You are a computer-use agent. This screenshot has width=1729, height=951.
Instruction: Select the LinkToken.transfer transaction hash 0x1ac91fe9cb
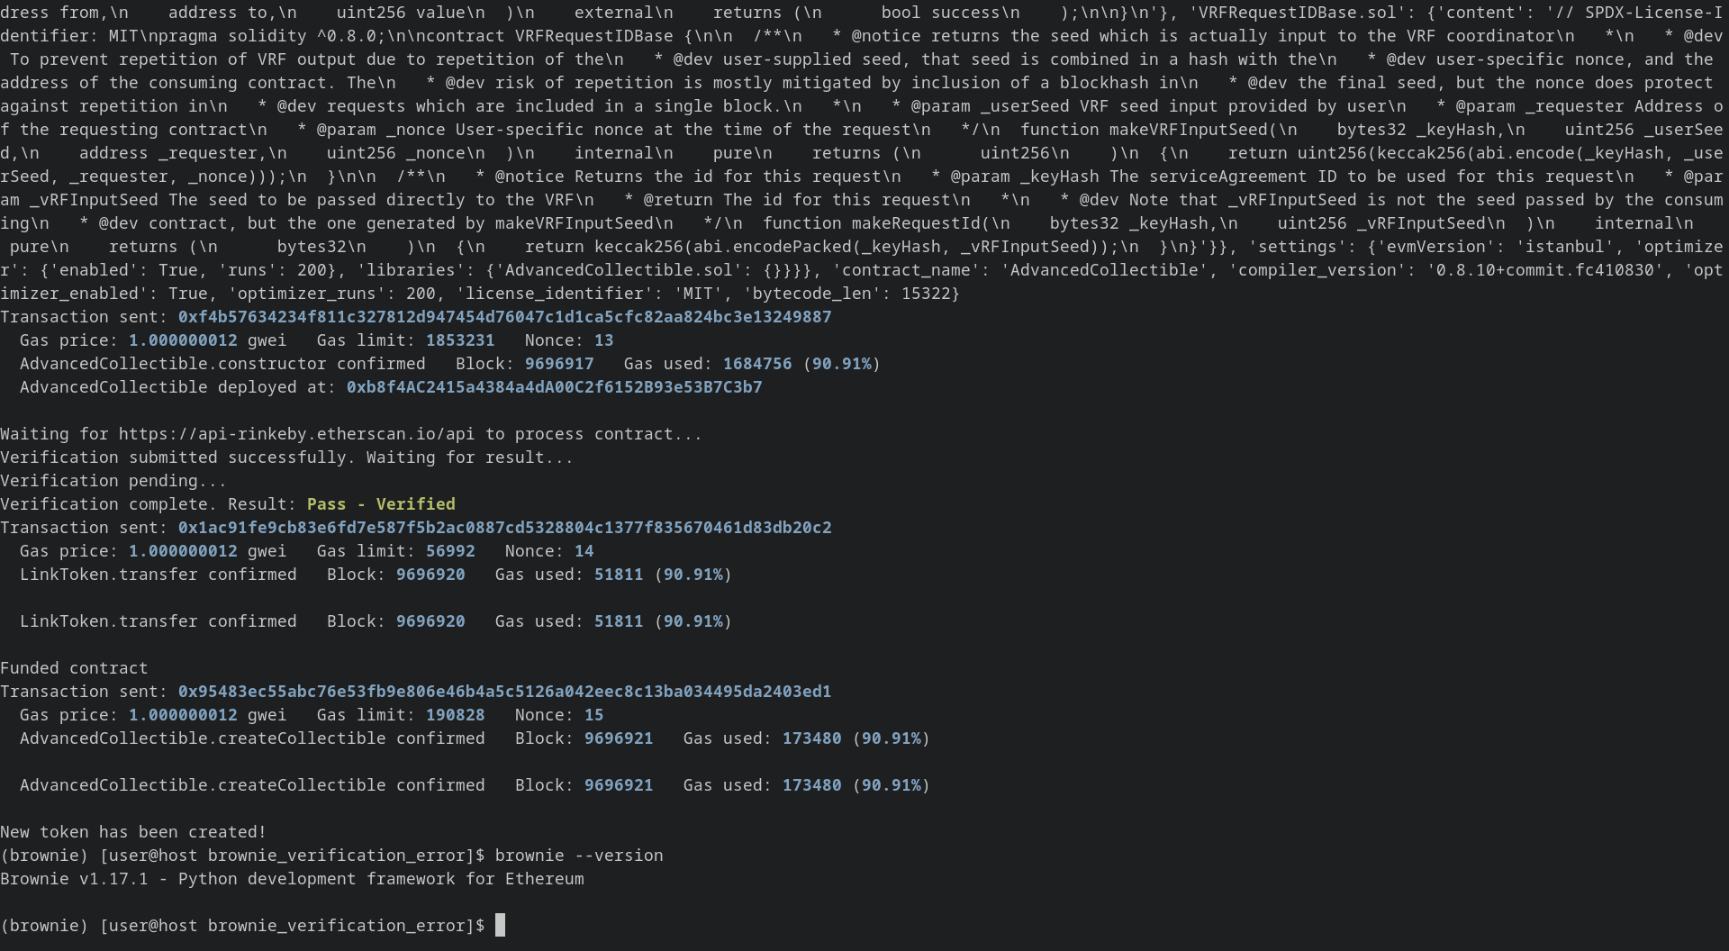point(504,528)
